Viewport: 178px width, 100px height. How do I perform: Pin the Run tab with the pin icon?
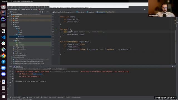coord(10,85)
